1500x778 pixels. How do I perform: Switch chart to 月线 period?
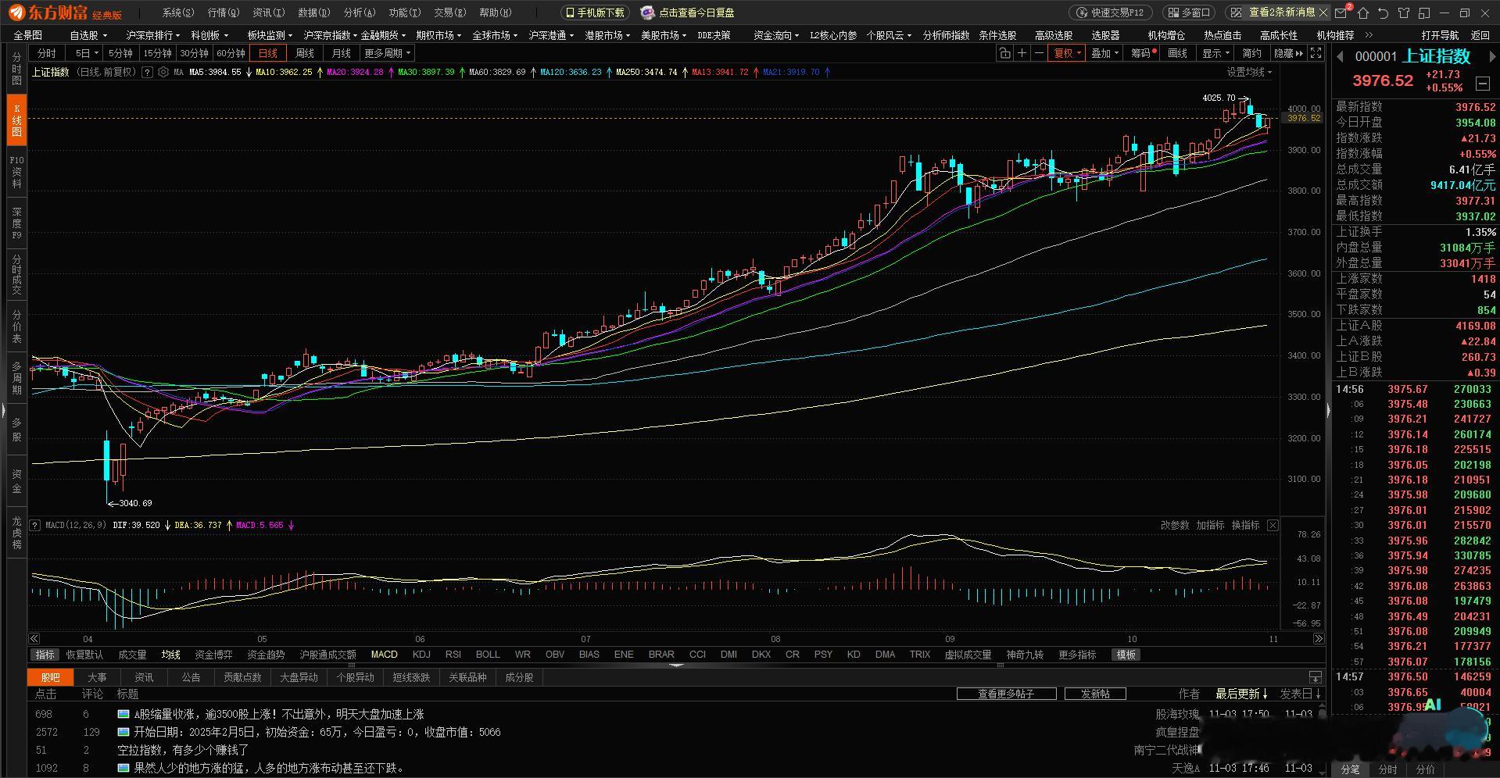click(x=341, y=53)
